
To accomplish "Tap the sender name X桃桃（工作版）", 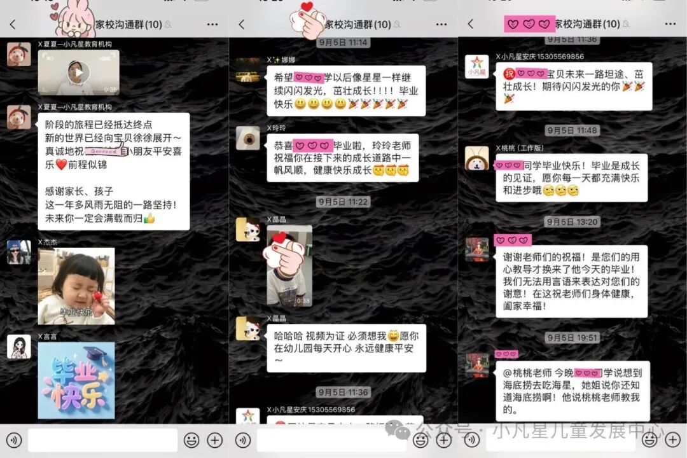I will click(x=520, y=148).
